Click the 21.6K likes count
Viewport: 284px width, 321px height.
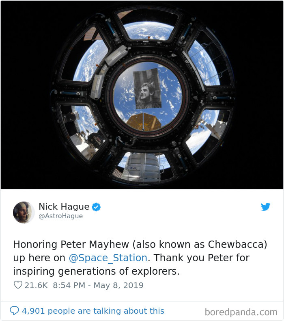[x=36, y=285]
